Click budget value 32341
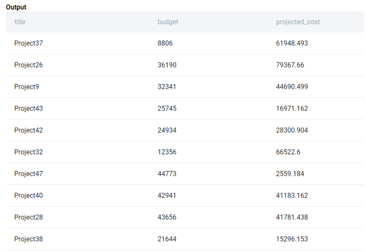366x252 pixels. pyautogui.click(x=167, y=87)
